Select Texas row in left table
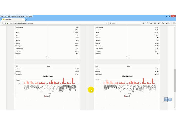The width and height of the screenshot is (176, 125). coord(47,32)
